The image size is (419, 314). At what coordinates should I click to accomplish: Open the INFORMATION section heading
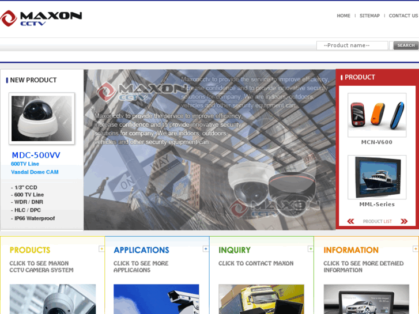(x=351, y=250)
